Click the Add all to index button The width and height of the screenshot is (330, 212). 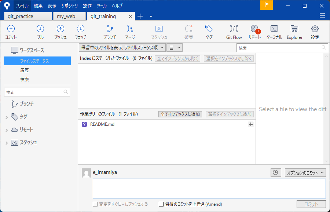pyautogui.click(x=180, y=114)
